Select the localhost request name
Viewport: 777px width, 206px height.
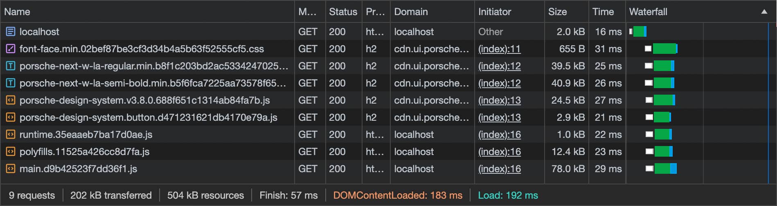(x=39, y=32)
